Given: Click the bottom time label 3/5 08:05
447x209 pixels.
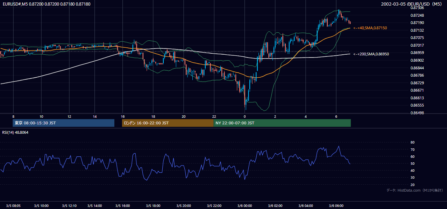Looking at the screenshot, I should coord(13,206).
